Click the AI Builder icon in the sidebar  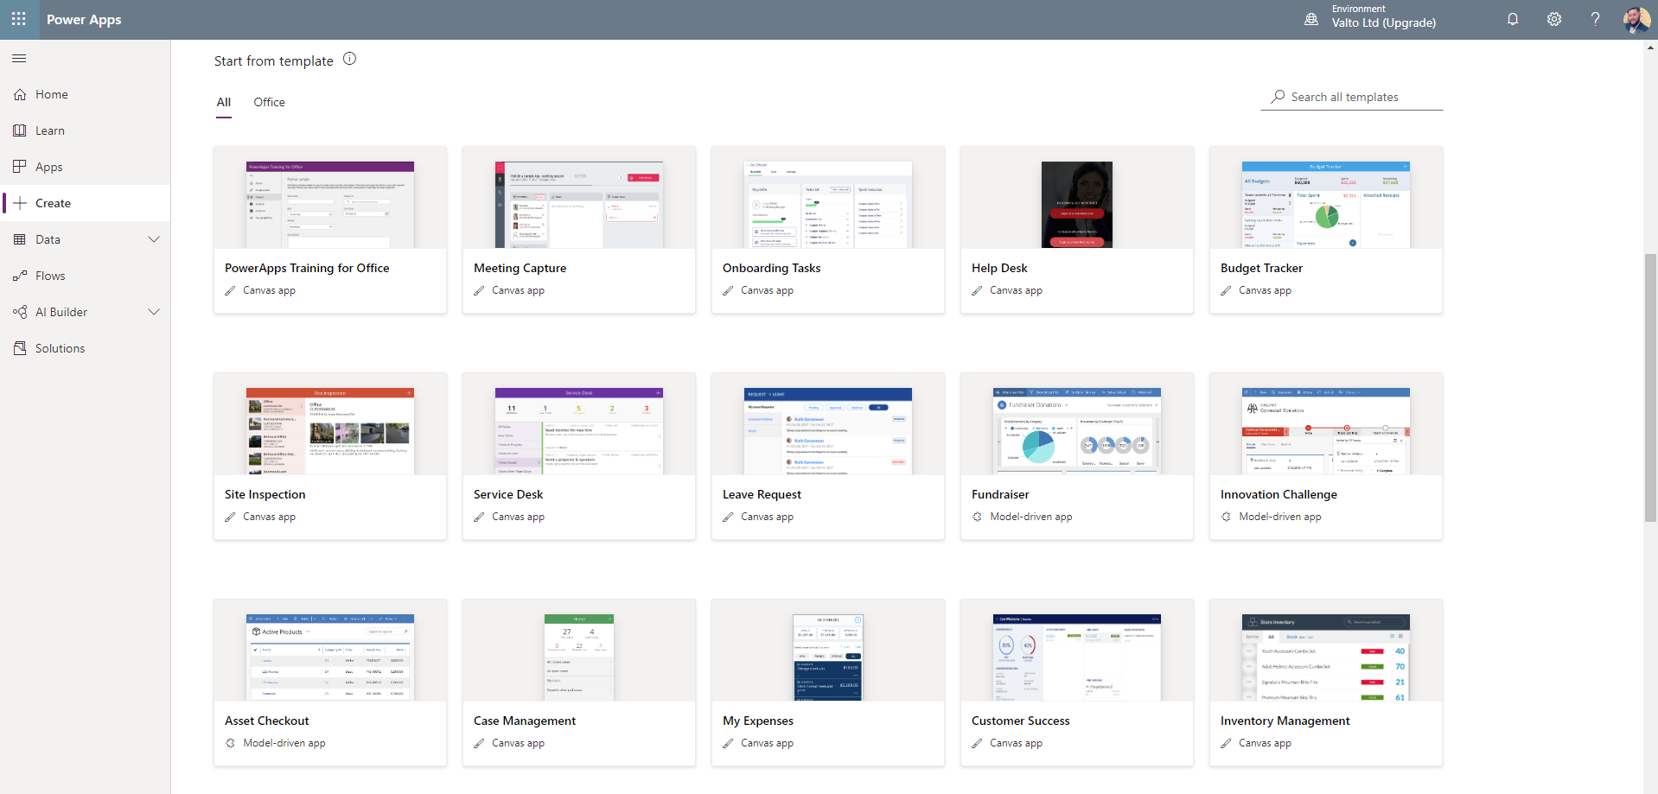click(20, 312)
